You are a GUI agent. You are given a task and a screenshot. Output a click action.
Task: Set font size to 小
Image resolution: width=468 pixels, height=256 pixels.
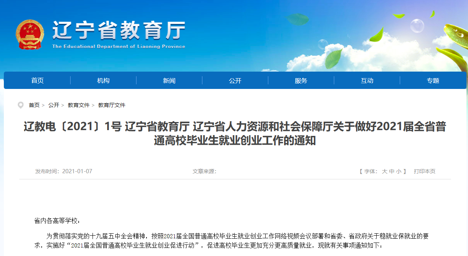(x=399, y=171)
